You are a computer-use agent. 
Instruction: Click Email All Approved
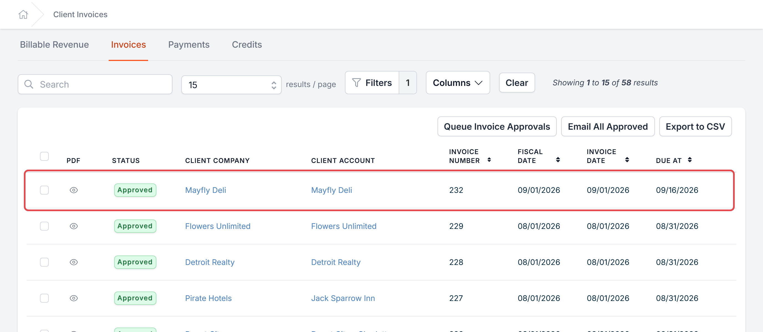pos(608,127)
